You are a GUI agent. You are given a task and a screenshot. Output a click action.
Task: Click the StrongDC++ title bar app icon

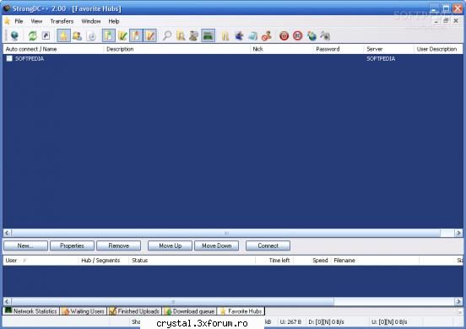(7, 8)
